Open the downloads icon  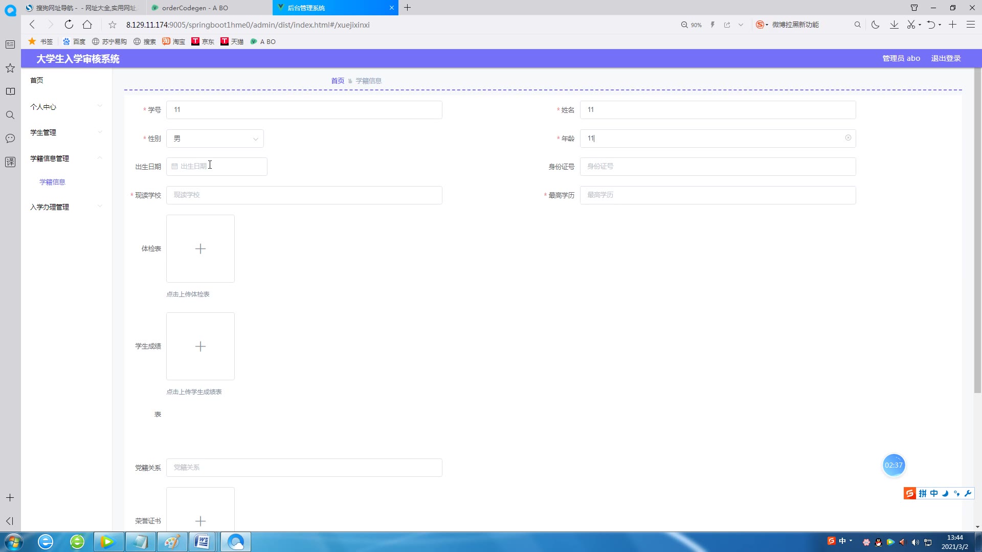point(894,25)
